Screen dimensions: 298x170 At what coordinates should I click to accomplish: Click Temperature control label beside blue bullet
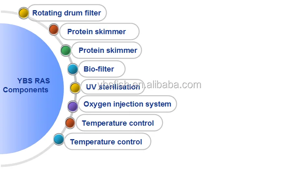(x=106, y=142)
